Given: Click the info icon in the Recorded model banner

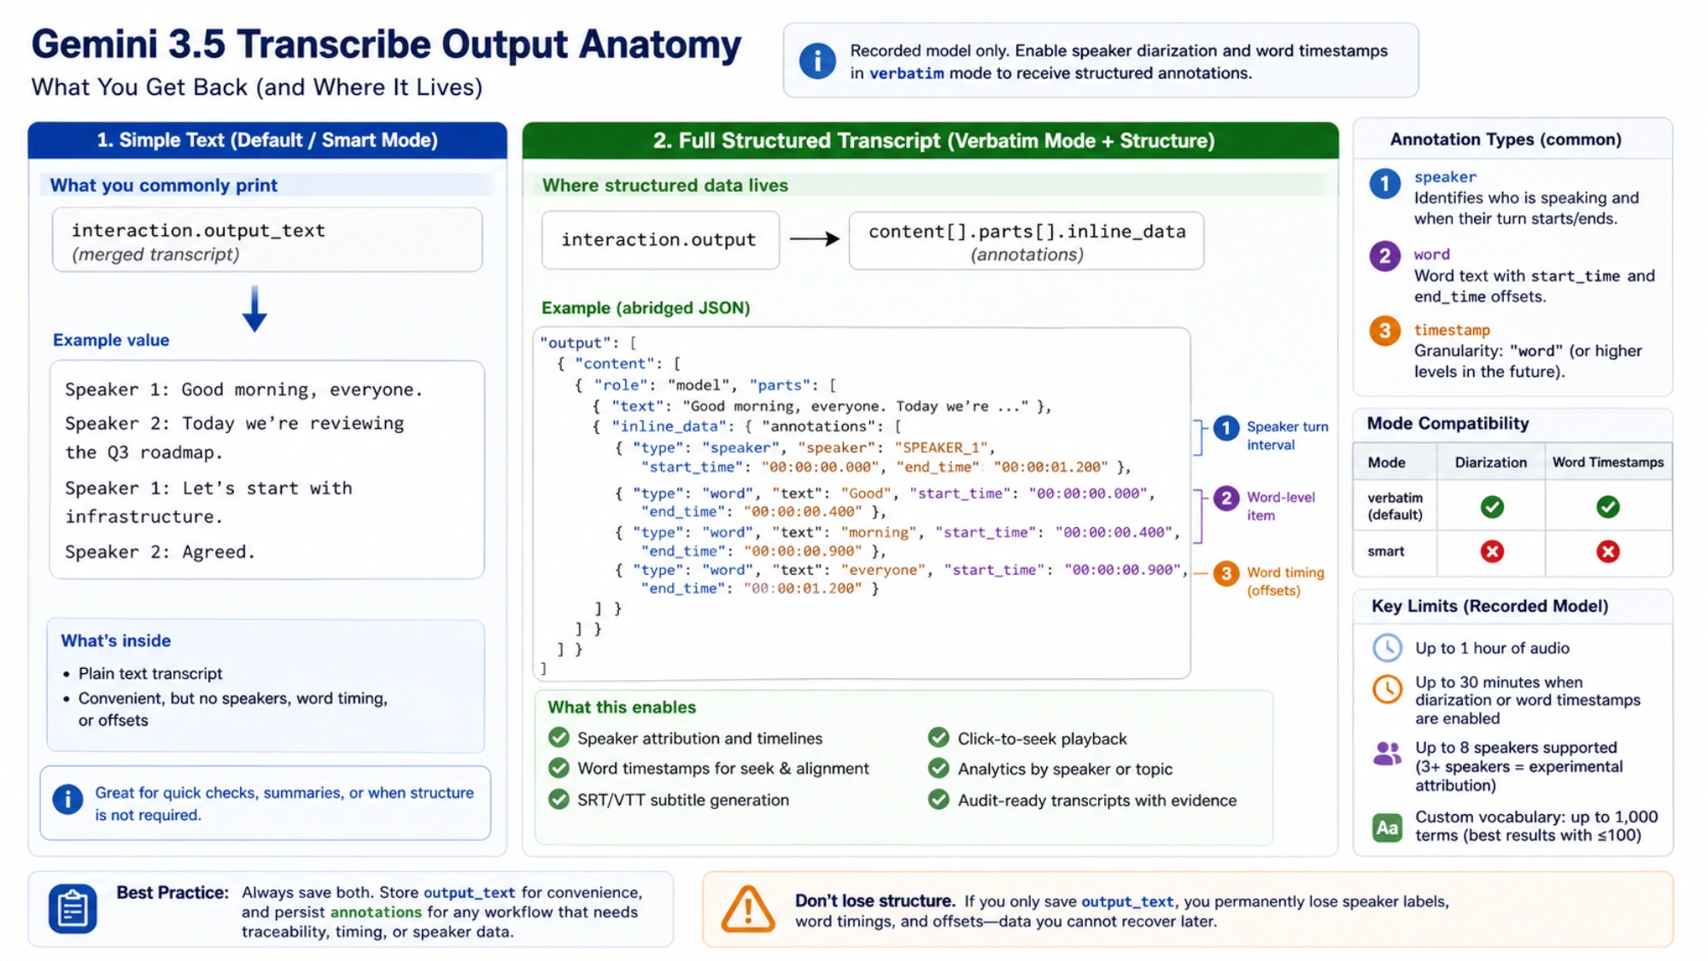Looking at the screenshot, I should coord(817,61).
